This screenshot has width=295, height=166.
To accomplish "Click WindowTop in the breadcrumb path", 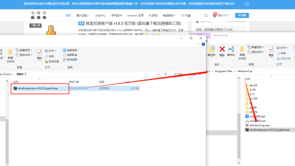I will (x=245, y=71).
